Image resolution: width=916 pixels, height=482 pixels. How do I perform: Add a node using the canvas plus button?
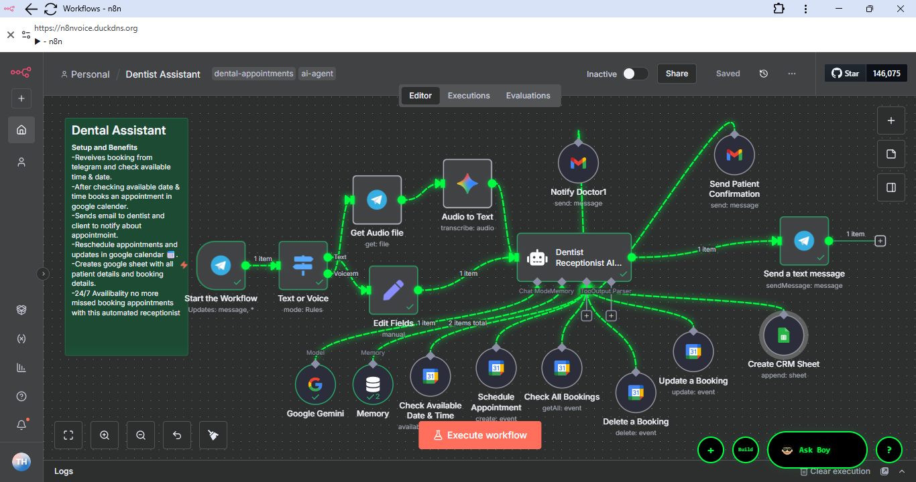click(891, 120)
